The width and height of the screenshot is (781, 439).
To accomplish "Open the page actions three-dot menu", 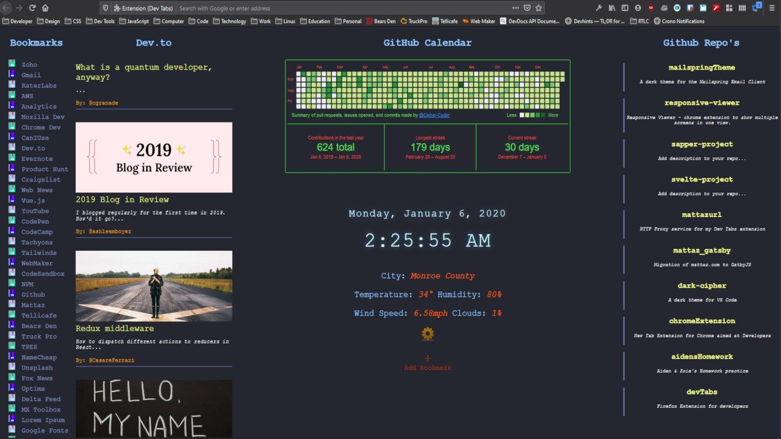I will point(516,8).
